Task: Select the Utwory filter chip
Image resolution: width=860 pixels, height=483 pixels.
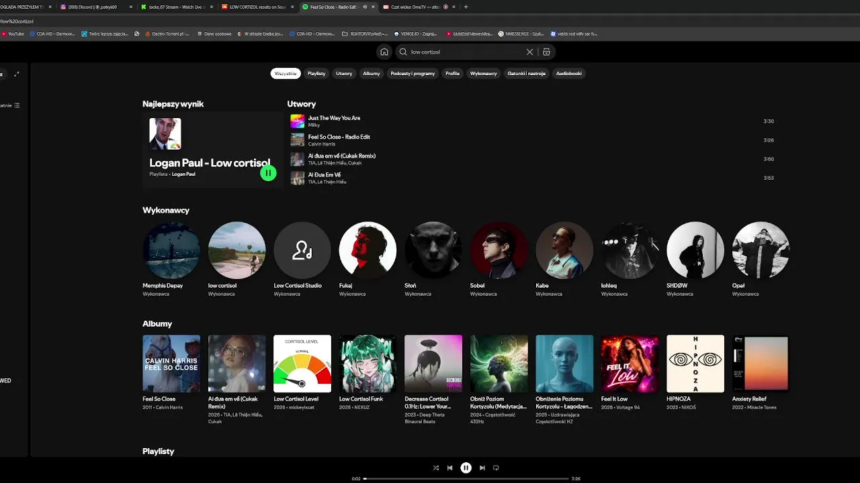Action: click(x=344, y=73)
